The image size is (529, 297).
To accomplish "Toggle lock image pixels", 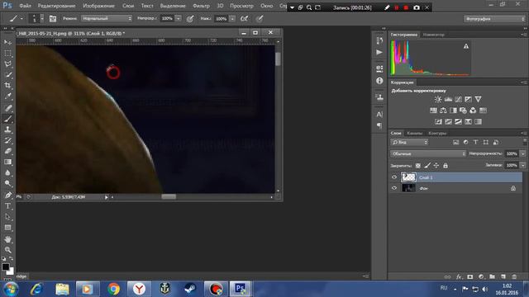I will coord(427,165).
